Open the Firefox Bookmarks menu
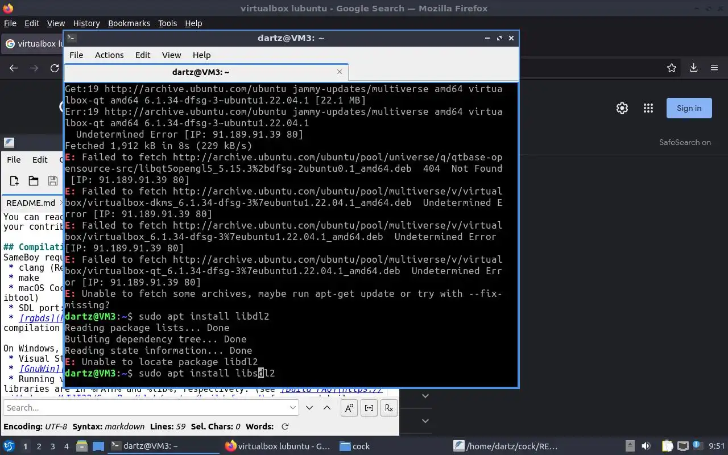This screenshot has width=728, height=455. tap(129, 23)
